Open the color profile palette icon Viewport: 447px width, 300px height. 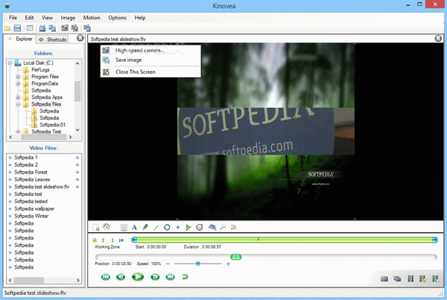pos(234,227)
